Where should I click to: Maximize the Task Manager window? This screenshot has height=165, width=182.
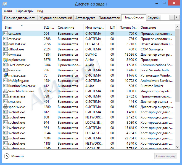164,3
